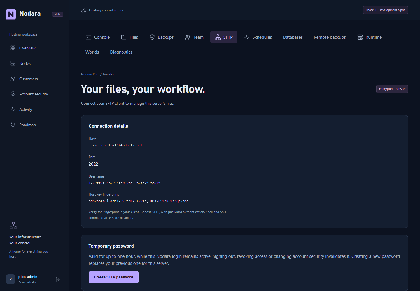Click the Phase 3 Development alpha badge
This screenshot has height=291, width=420.
tap(385, 10)
